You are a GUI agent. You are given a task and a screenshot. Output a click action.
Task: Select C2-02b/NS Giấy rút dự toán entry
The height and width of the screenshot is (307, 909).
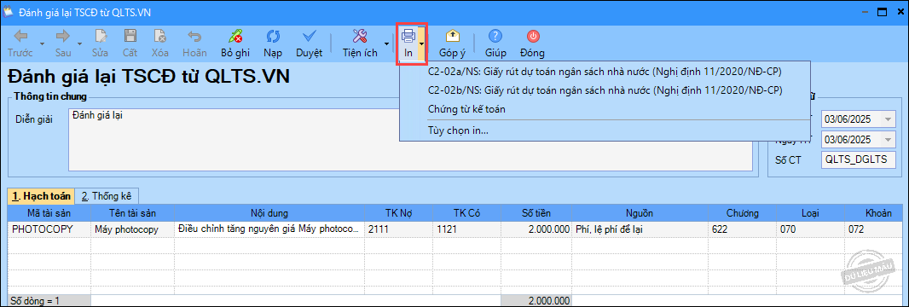pos(605,90)
